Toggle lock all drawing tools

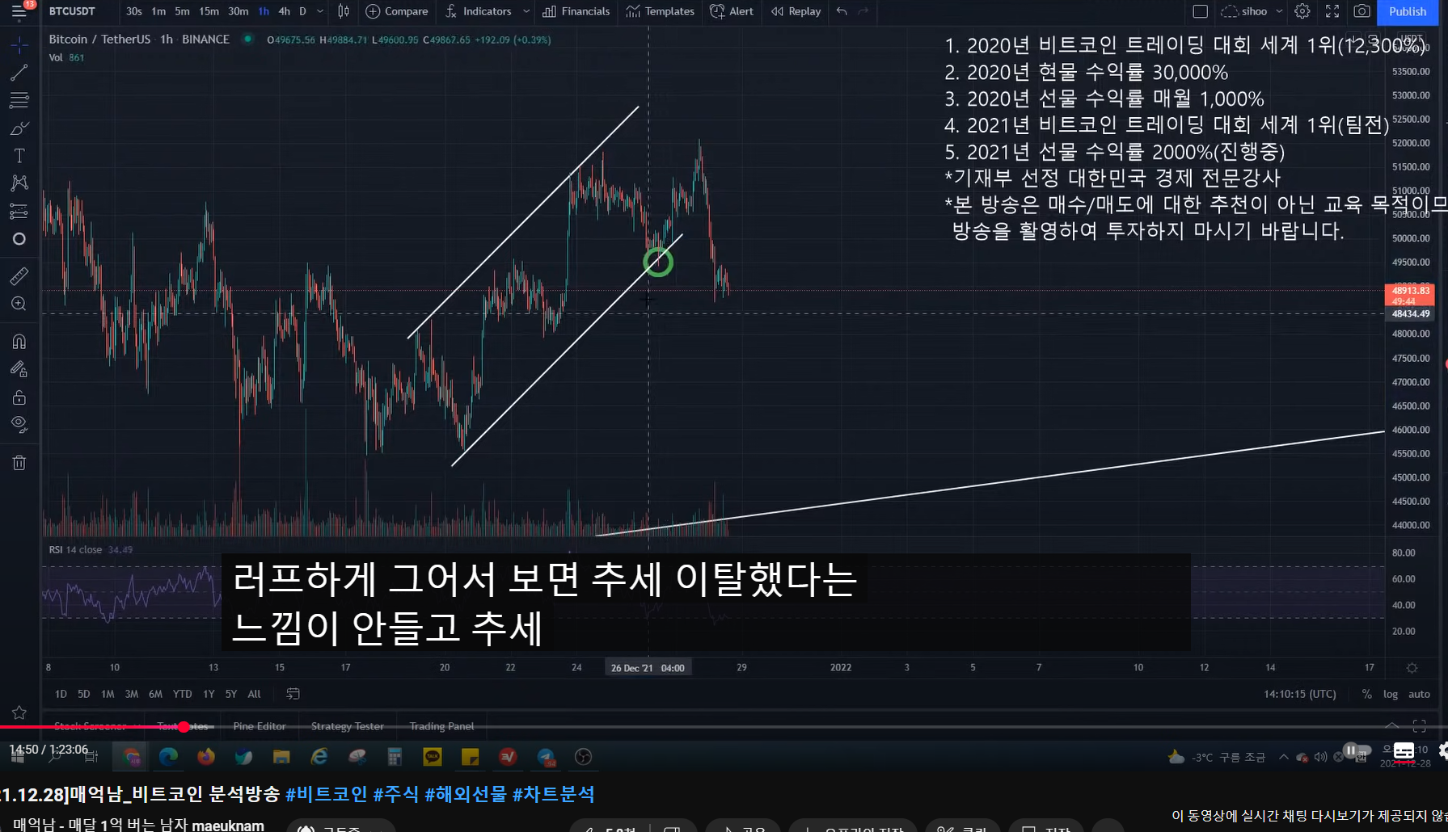19,397
